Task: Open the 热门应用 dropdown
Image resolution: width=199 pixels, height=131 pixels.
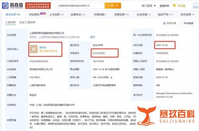Action: 149,6
